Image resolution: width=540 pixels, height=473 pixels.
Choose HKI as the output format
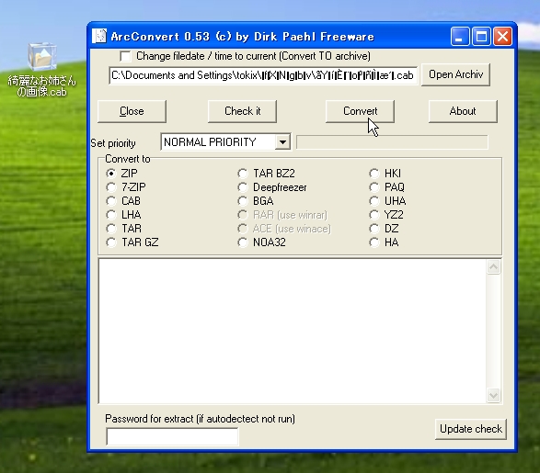[374, 174]
